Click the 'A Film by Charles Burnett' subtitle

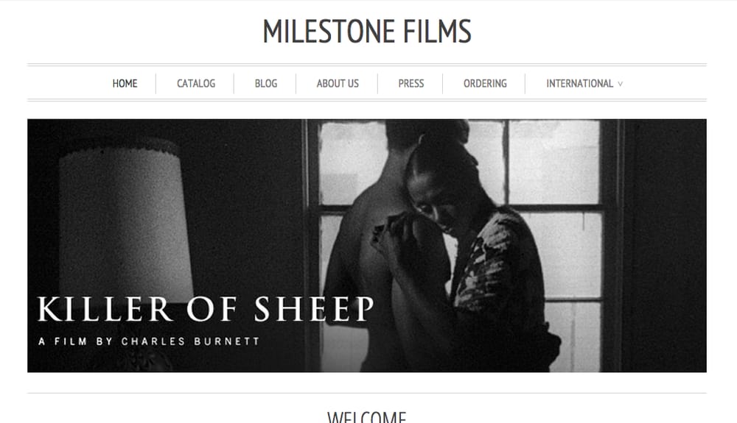click(149, 341)
